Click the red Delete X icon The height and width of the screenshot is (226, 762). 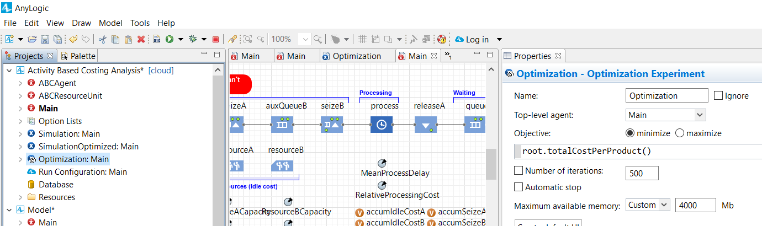(x=141, y=39)
